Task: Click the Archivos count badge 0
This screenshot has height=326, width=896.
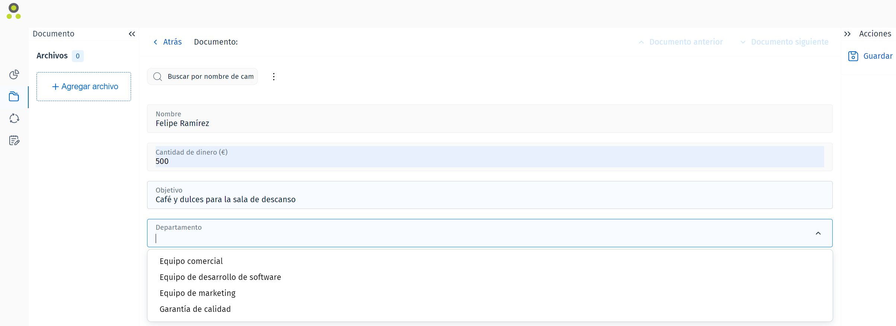Action: tap(78, 56)
